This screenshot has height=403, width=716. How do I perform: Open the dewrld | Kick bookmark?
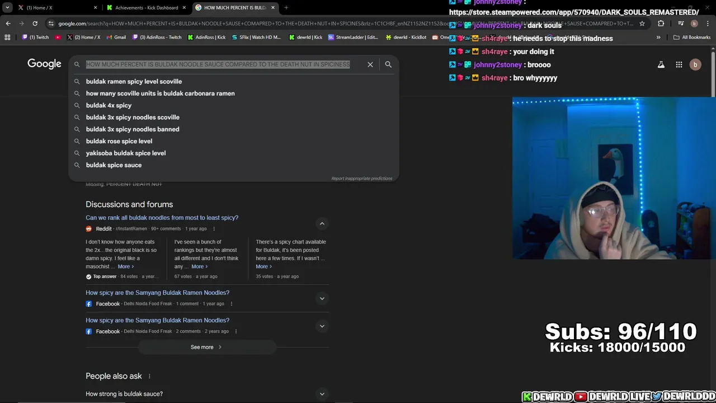coord(305,38)
